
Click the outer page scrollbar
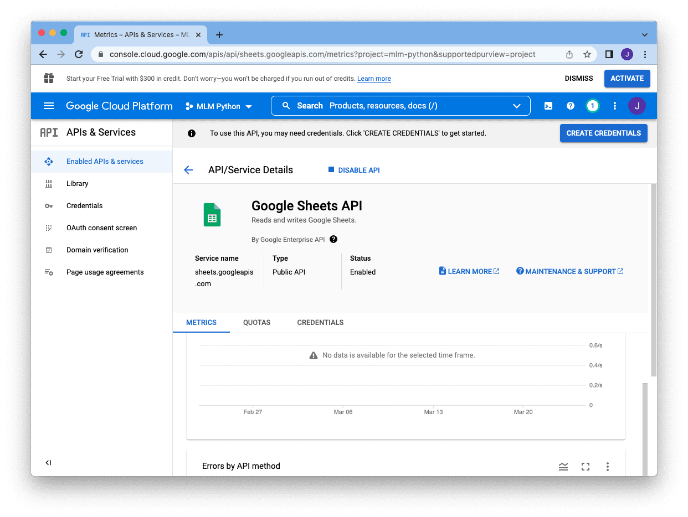point(654,280)
